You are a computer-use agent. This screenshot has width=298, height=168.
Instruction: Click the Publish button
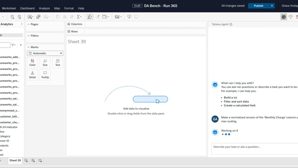tap(259, 6)
